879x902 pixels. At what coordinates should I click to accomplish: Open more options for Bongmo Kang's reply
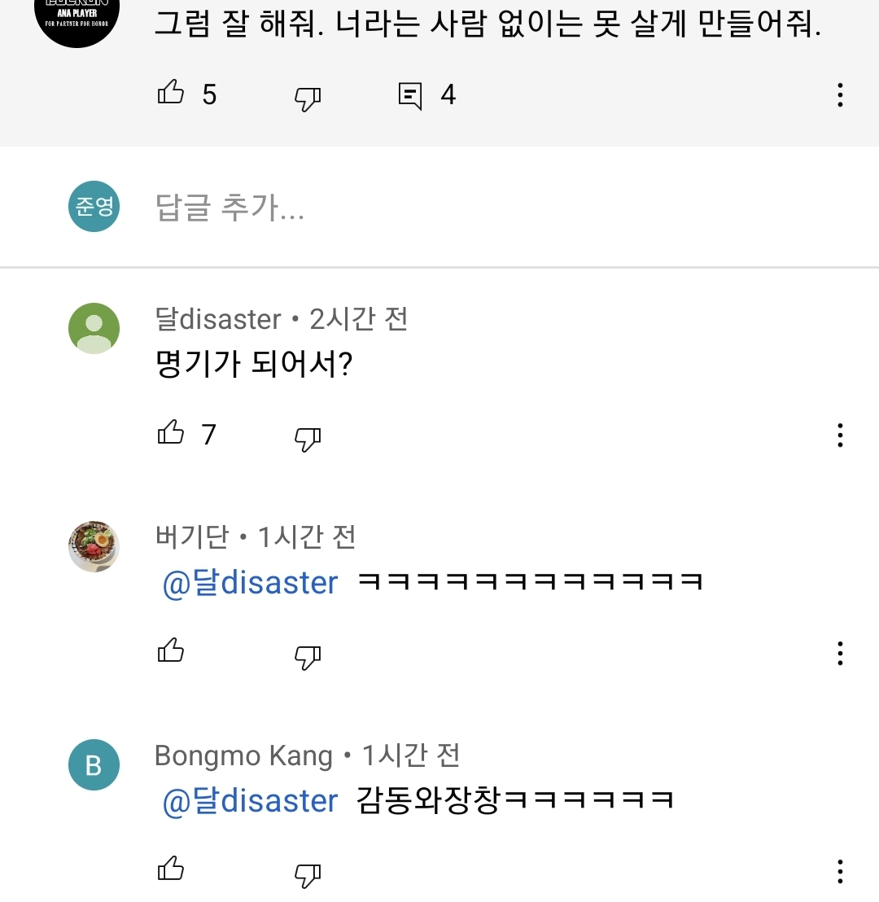[x=840, y=871]
